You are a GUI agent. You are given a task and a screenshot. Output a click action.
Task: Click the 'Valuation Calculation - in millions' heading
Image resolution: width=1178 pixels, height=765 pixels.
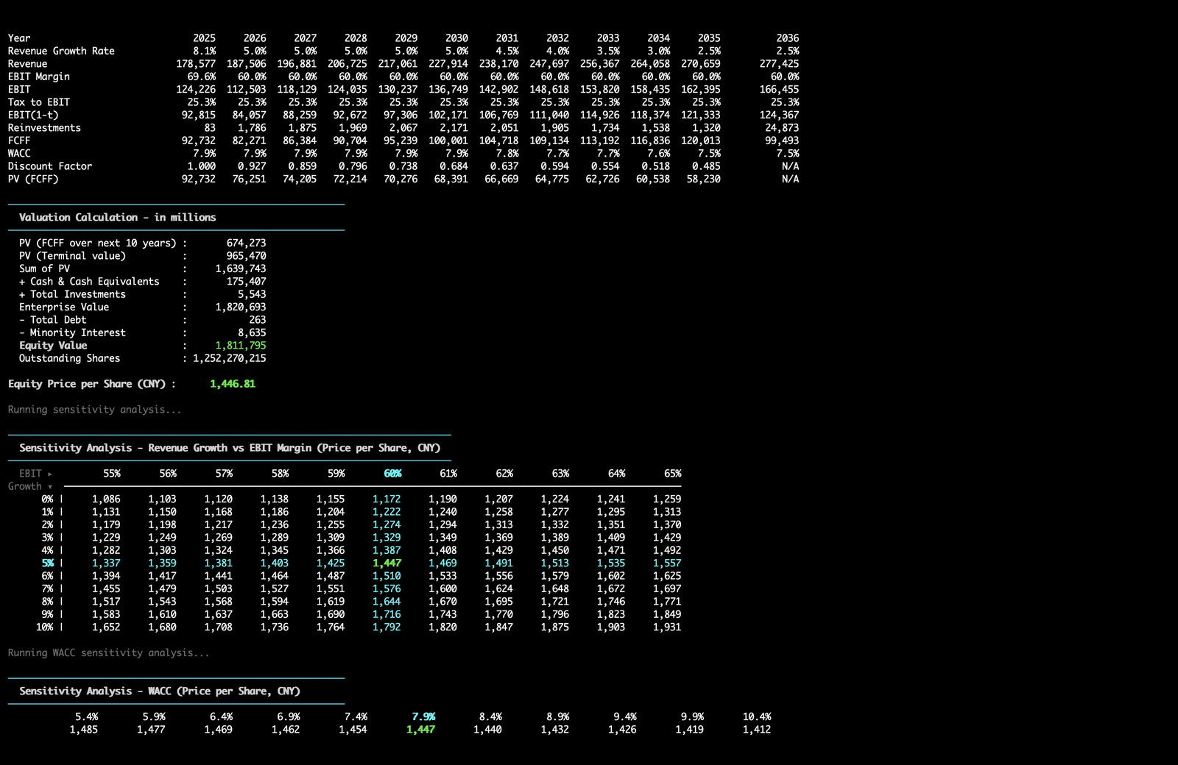pyautogui.click(x=118, y=217)
